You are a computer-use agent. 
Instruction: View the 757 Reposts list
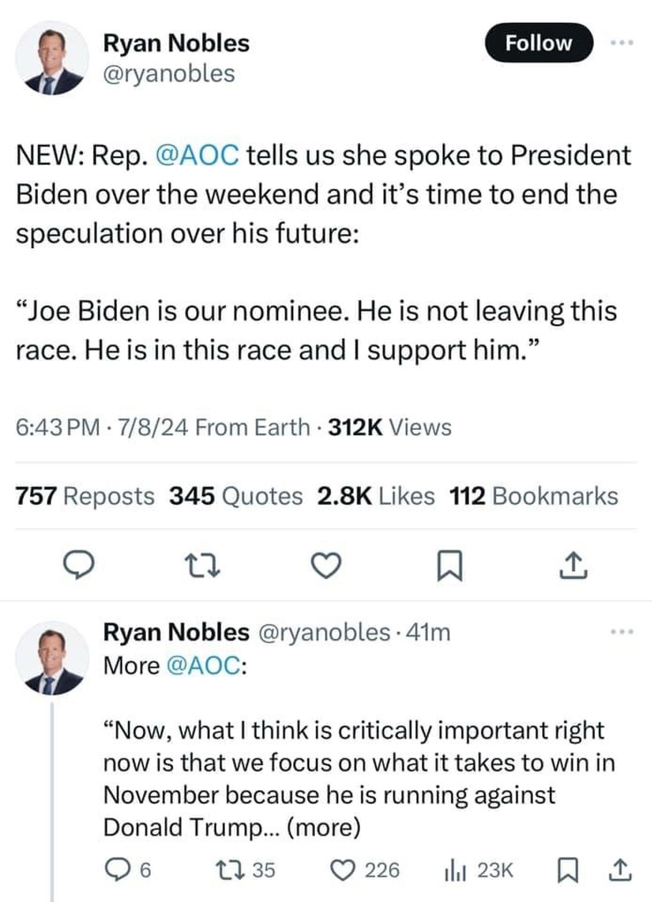[85, 496]
